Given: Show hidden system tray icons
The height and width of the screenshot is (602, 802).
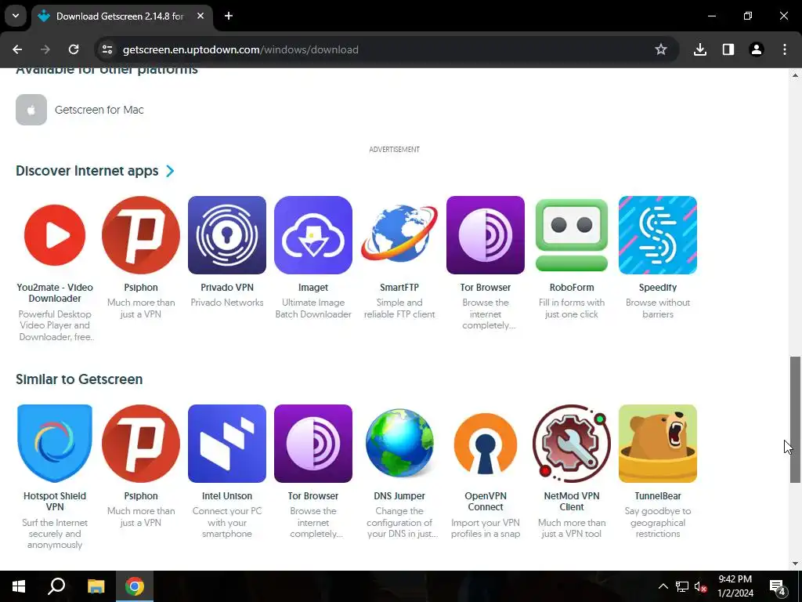Looking at the screenshot, I should click(663, 586).
